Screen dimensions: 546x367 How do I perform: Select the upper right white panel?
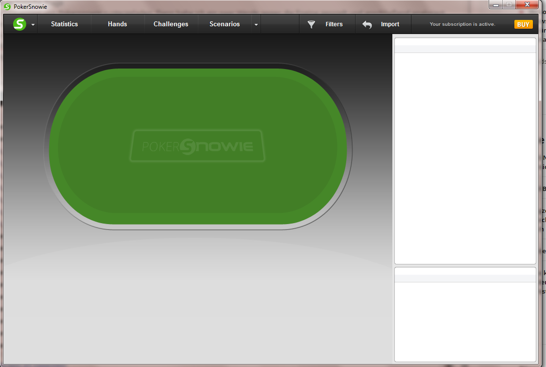point(465,151)
